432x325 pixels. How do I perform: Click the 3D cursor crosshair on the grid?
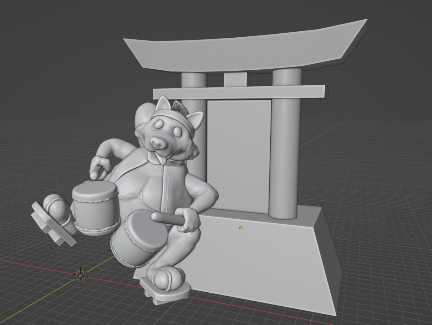coord(80,275)
